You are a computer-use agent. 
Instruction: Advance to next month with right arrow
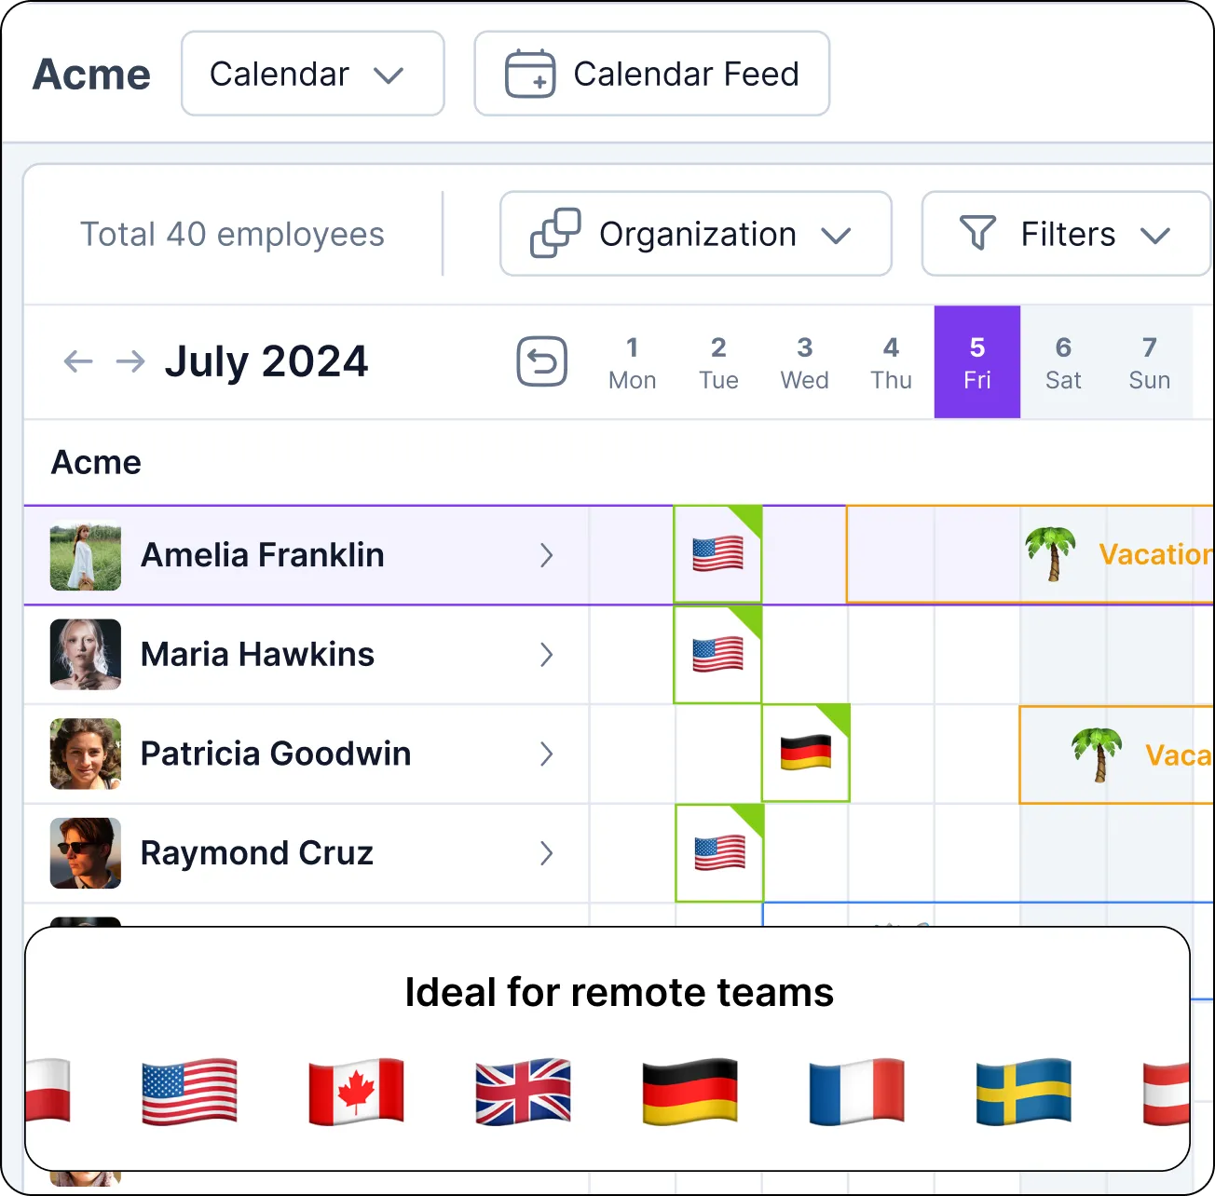130,361
